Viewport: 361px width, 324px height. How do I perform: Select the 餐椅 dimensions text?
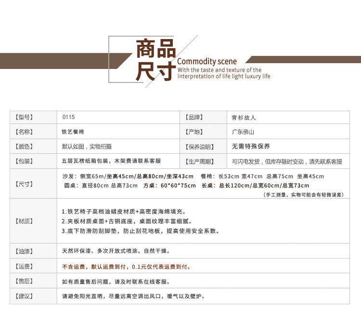click(262, 176)
